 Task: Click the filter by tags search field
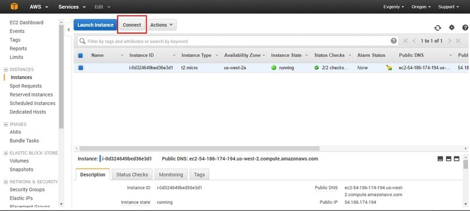[238, 41]
